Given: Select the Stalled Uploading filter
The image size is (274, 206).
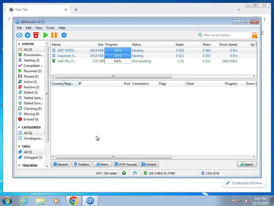Looking at the screenshot, I should (x=31, y=98).
